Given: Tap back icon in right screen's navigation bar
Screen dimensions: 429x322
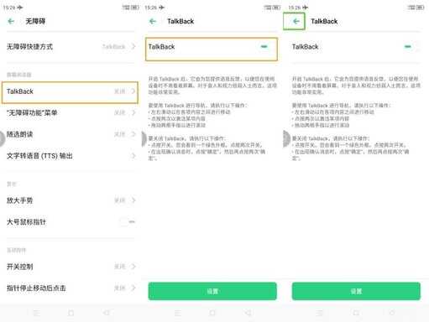Looking at the screenshot, I should pos(392,313).
